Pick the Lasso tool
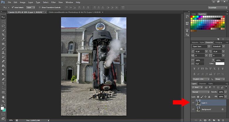Screen dimensions: 229x122 click(3, 26)
